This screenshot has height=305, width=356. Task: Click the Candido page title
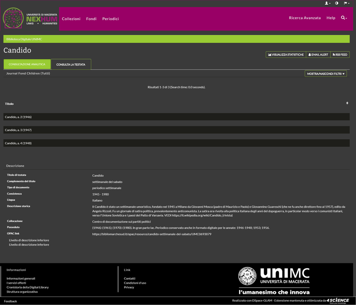click(17, 50)
